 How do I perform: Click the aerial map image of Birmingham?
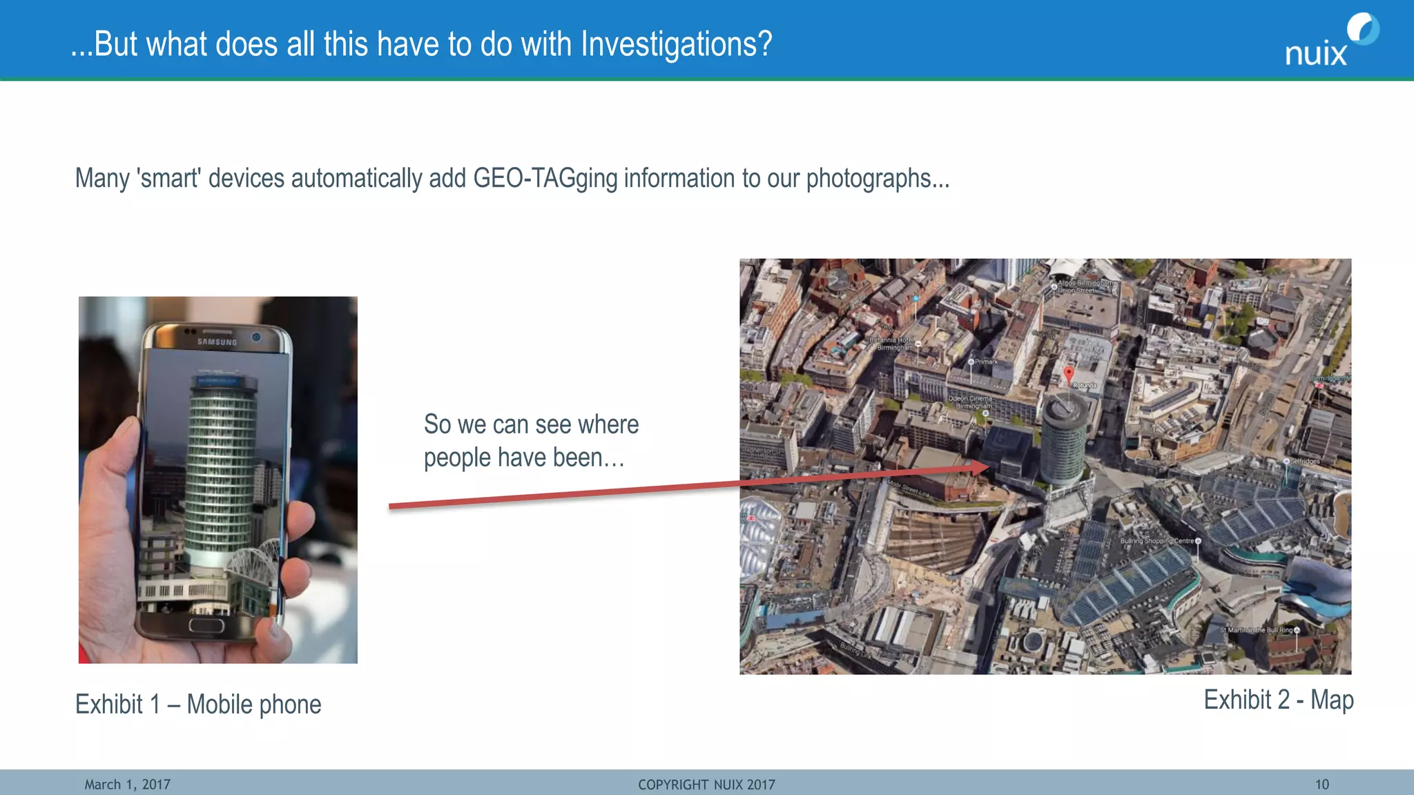click(x=1045, y=467)
